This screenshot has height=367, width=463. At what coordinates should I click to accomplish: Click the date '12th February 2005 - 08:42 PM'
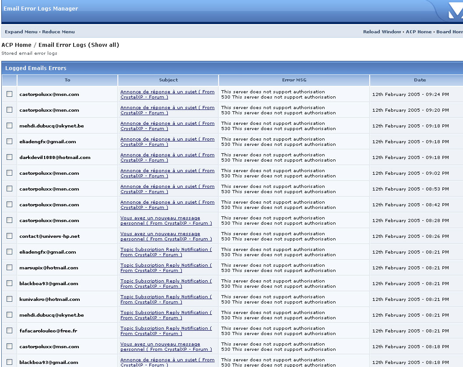coord(410,205)
